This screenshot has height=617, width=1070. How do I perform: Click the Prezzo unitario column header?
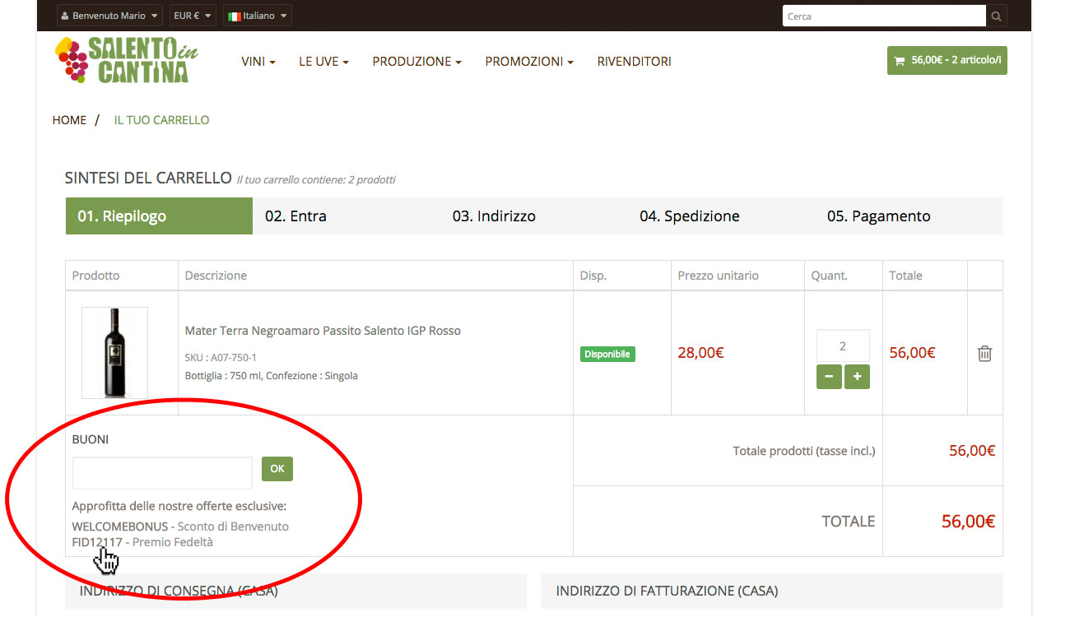point(718,276)
